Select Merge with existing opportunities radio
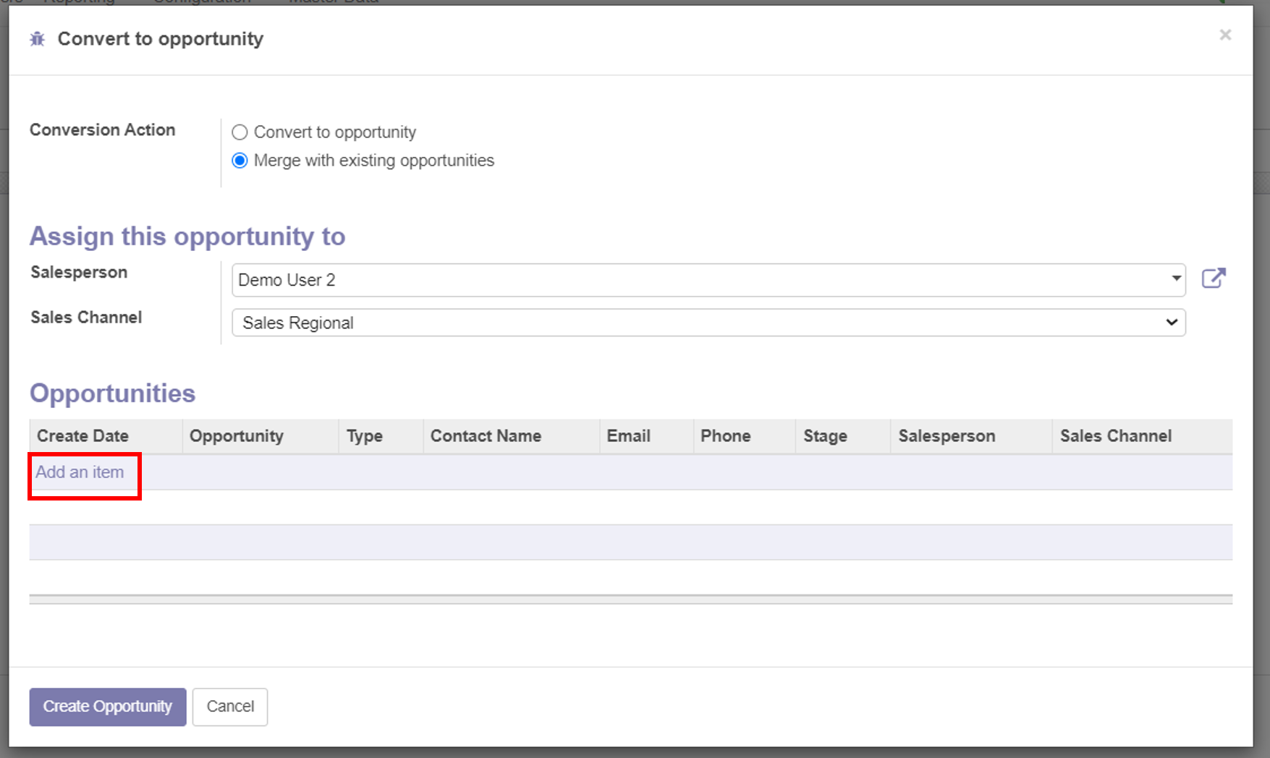Screen dimensions: 1270x758 [x=240, y=161]
